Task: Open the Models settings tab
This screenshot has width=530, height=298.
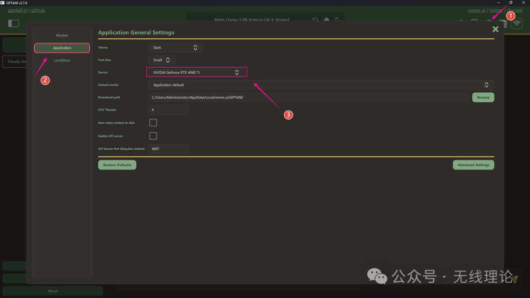Action: click(62, 35)
